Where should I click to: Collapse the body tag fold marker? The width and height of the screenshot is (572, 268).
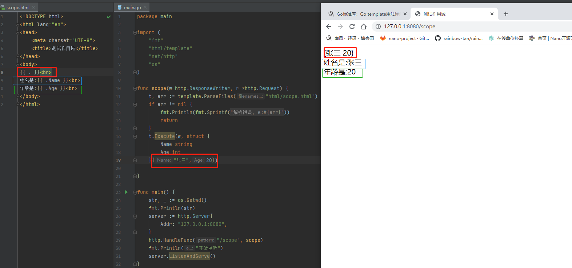[17, 65]
